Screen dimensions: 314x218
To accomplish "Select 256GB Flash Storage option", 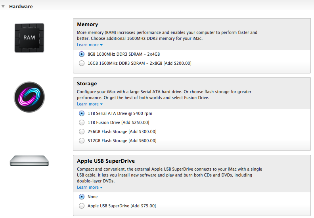I will [82, 132].
